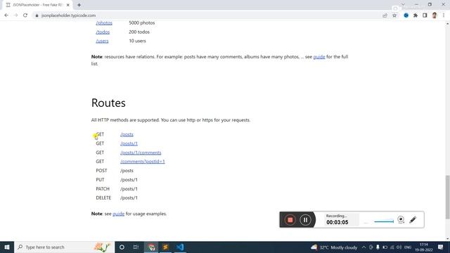Reload the current page

click(25, 15)
